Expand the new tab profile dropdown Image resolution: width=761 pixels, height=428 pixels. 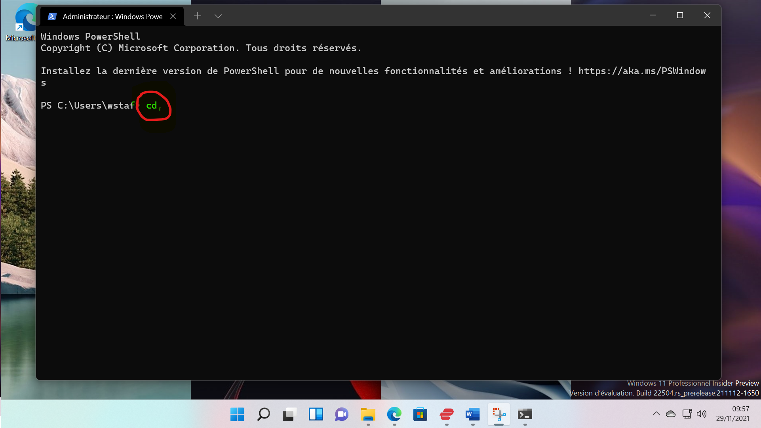coord(218,16)
